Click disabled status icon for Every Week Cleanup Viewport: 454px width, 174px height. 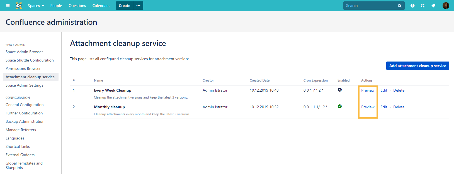point(340,90)
